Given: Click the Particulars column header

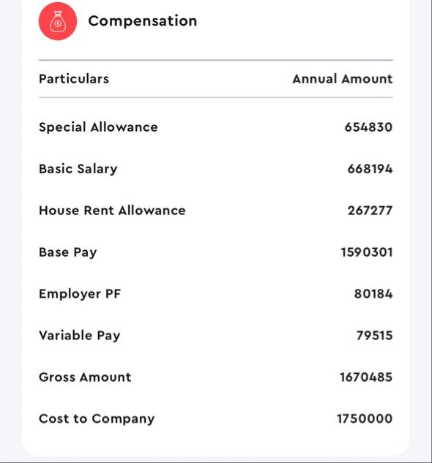Looking at the screenshot, I should click(x=74, y=79).
